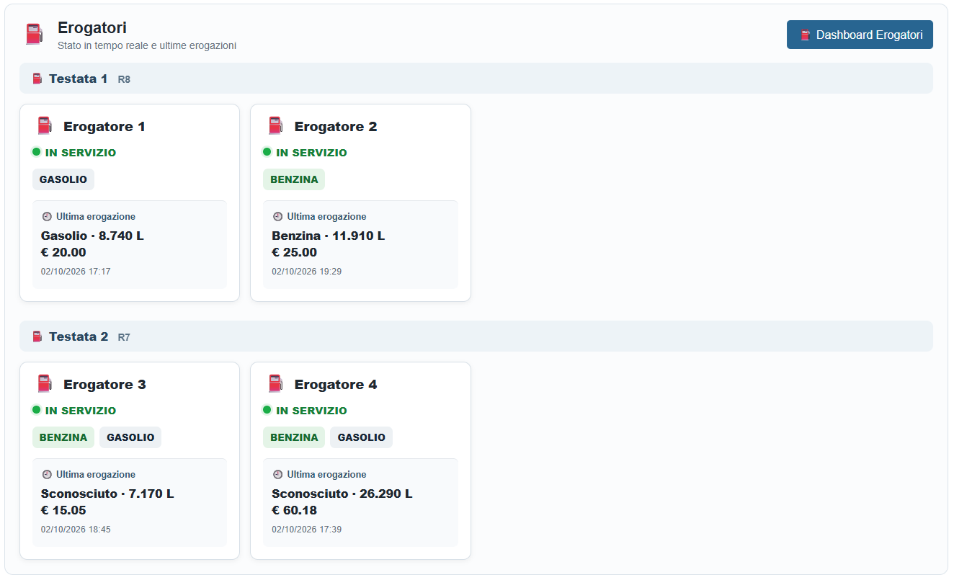Click the 'Gasolio · 8.740 L' text
This screenshot has width=954, height=580.
[92, 236]
